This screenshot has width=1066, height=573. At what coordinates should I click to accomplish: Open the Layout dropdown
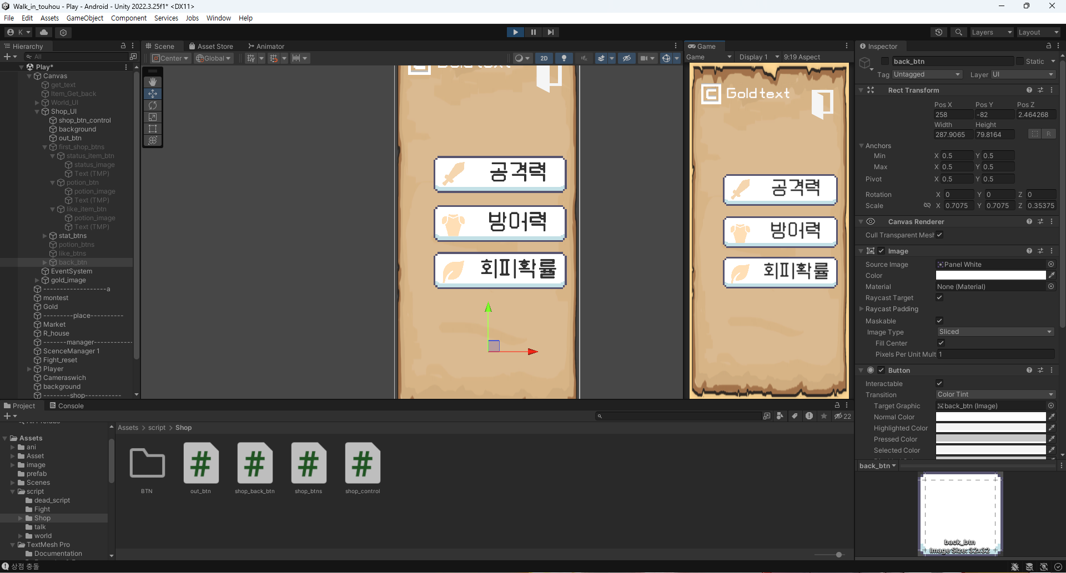(x=1038, y=32)
